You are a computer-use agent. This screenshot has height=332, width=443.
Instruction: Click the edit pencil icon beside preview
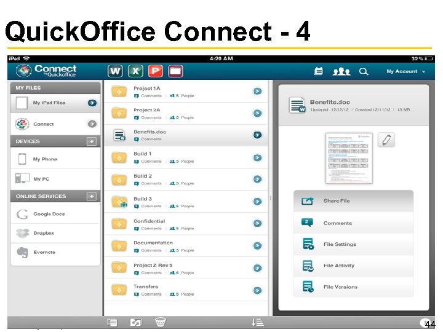[x=386, y=140]
